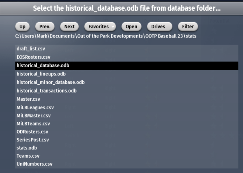Choose the highlighted historical_database.odb file
Screen dimensions: 243x173
coord(43,66)
